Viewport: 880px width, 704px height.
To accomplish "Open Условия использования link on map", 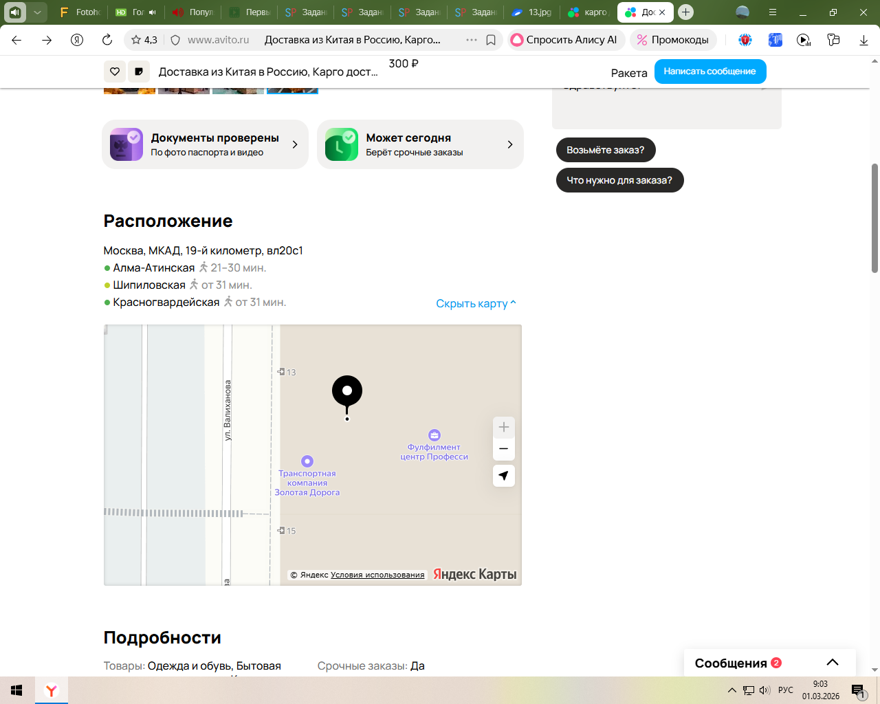I will coord(377,575).
